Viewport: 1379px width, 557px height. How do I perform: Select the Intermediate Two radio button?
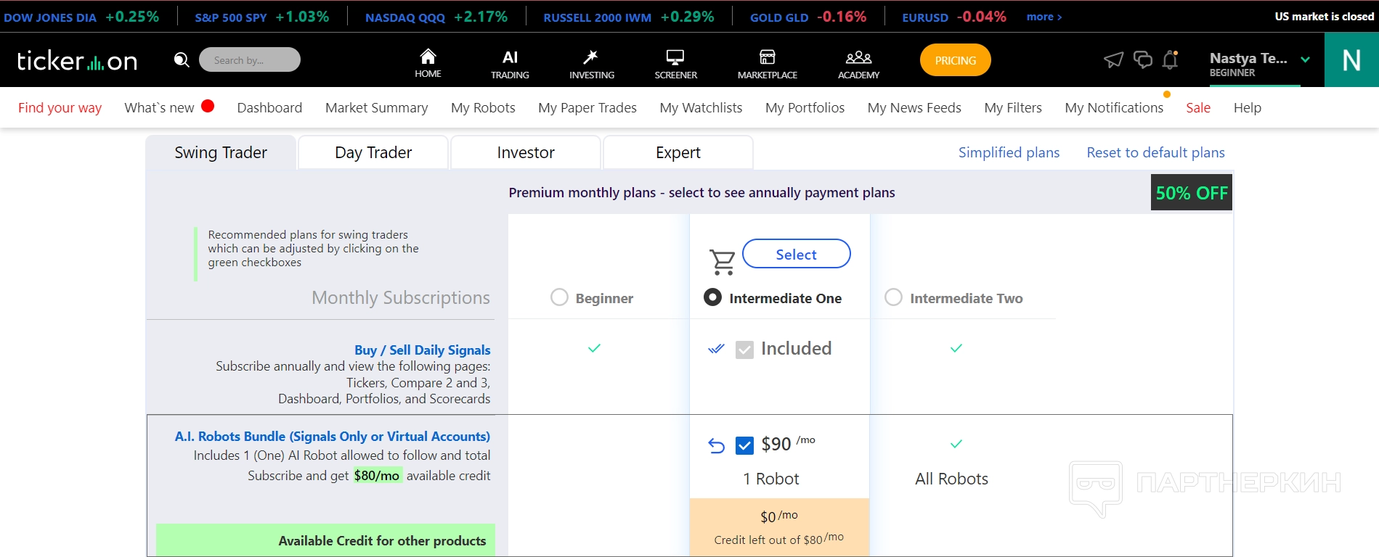[893, 297]
